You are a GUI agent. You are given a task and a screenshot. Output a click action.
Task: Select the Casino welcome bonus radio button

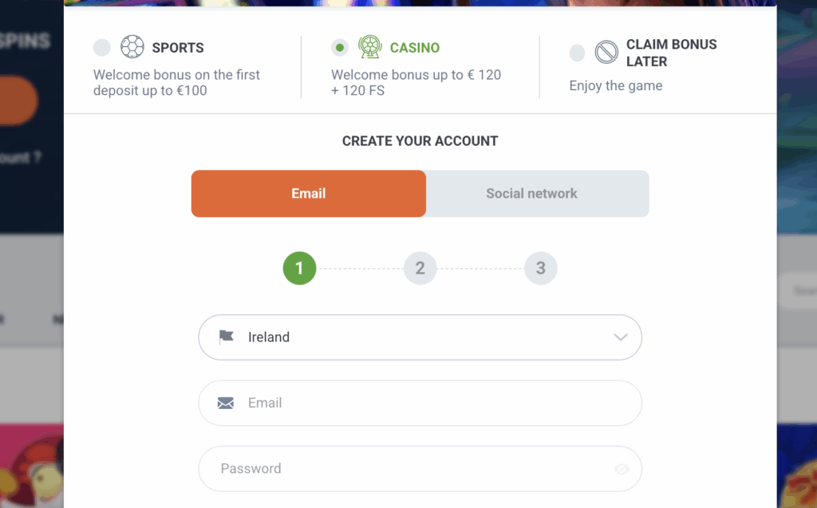pos(340,48)
